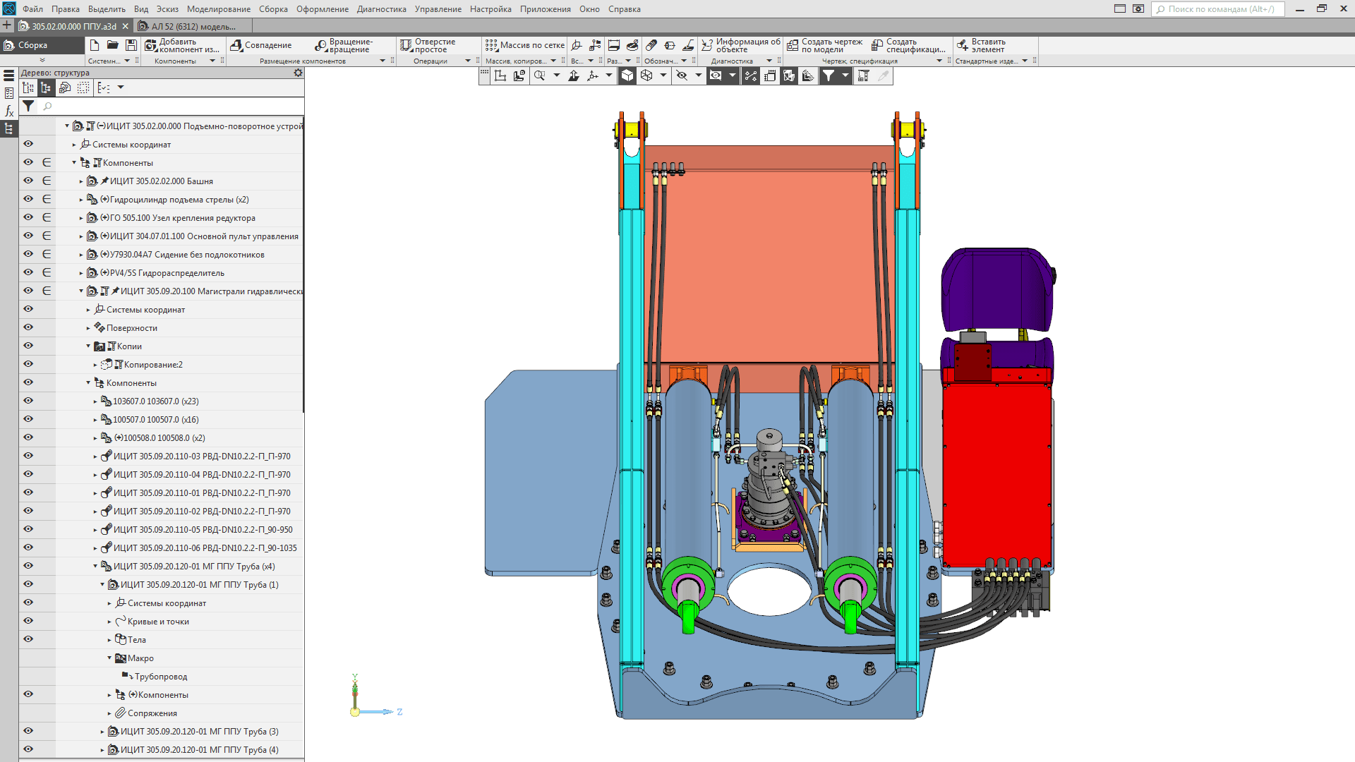Screen dimensions: 1355x762
Task: Click the Add component from file icon
Action: click(x=150, y=45)
